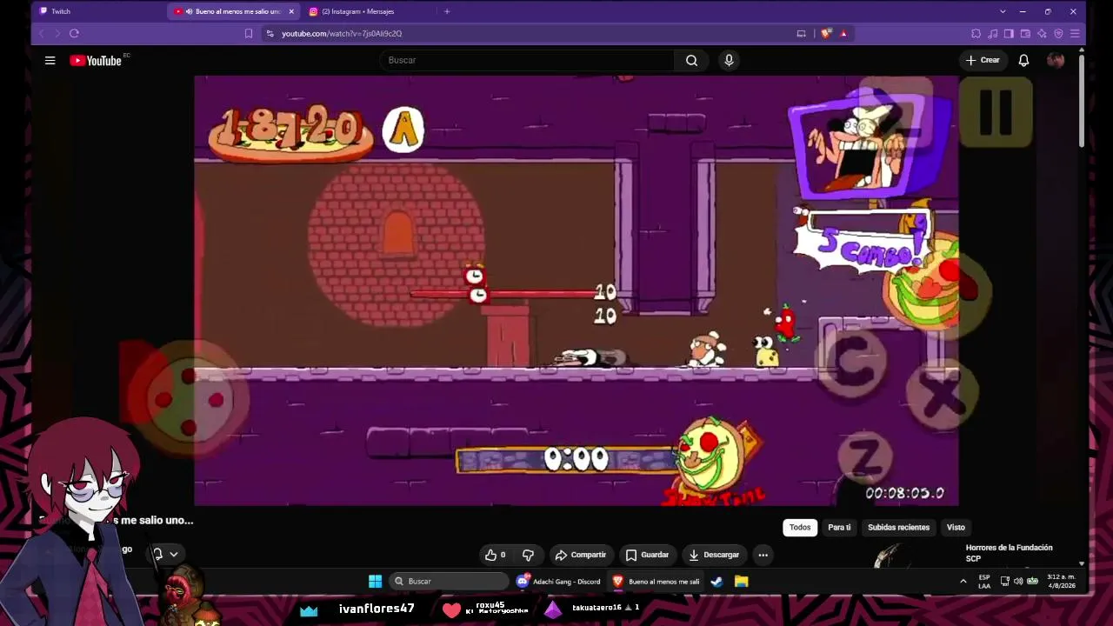
Task: Open the YouTube guide hamburger menu
Action: [x=50, y=60]
